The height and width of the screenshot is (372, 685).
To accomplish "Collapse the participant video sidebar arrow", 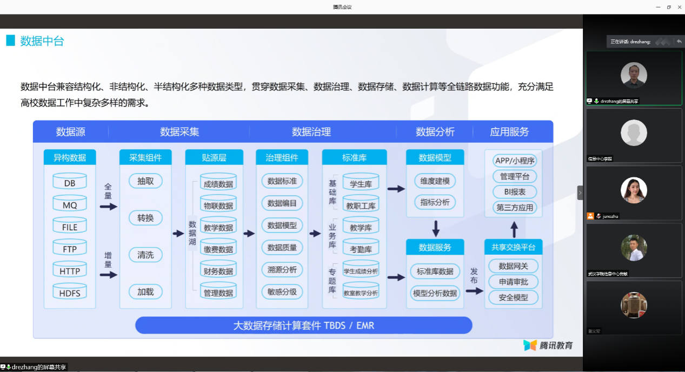I will click(x=580, y=192).
